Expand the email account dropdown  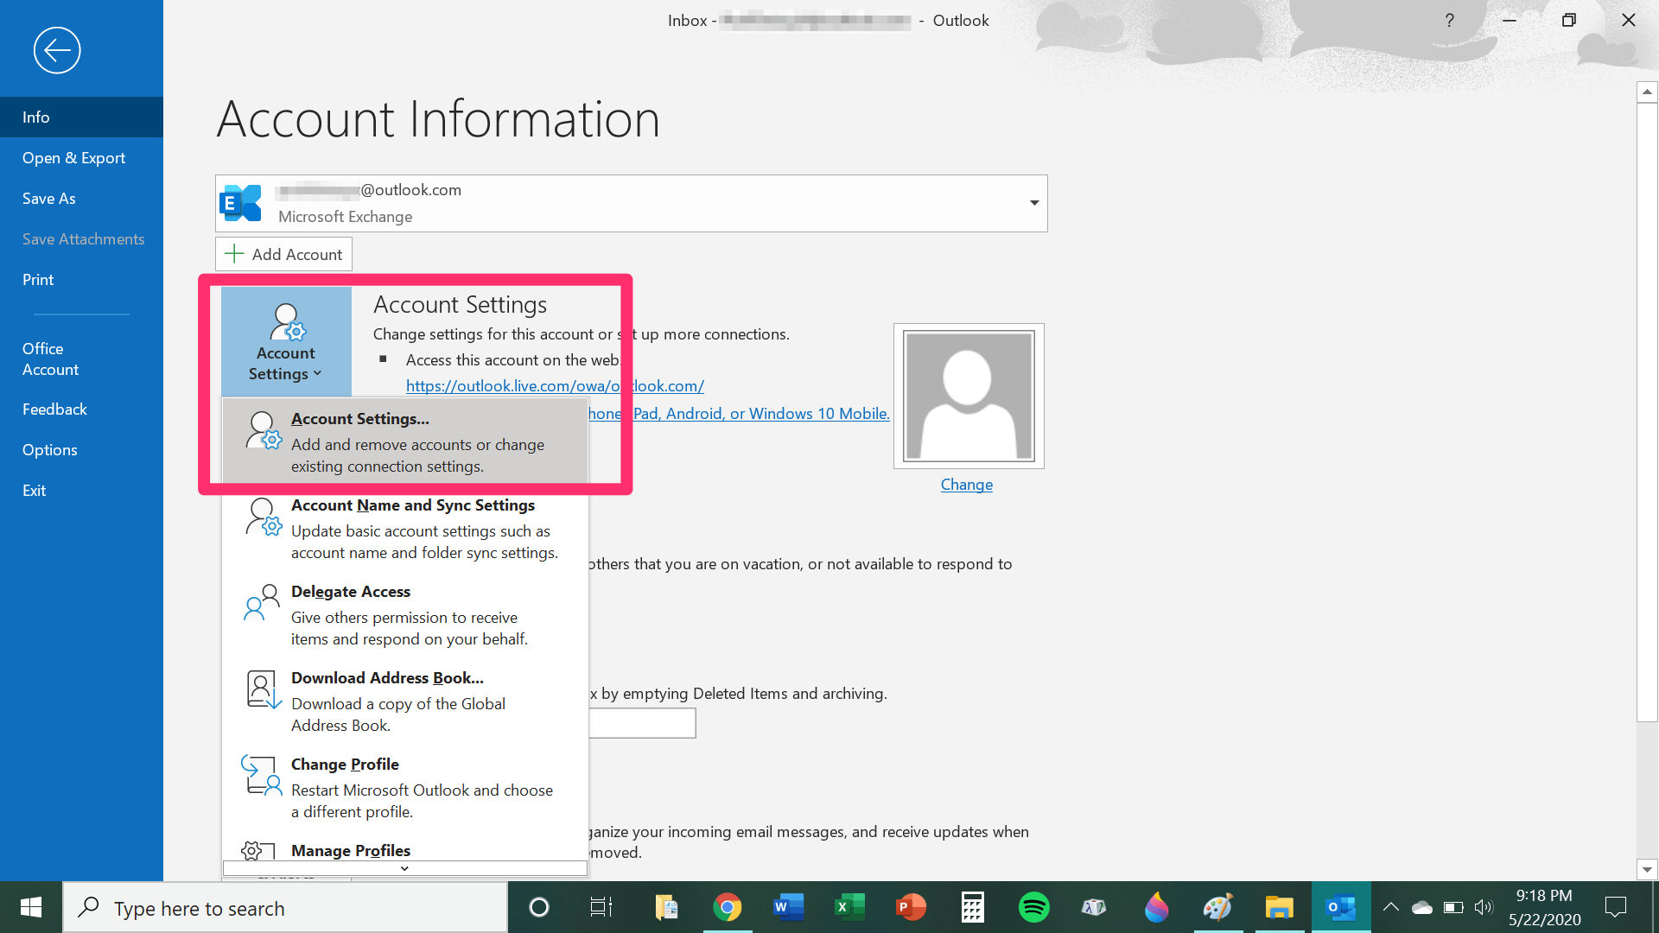1033,203
